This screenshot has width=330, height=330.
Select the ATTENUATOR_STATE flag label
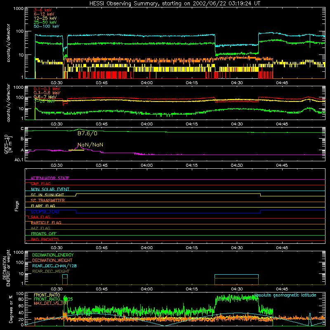pos(50,178)
